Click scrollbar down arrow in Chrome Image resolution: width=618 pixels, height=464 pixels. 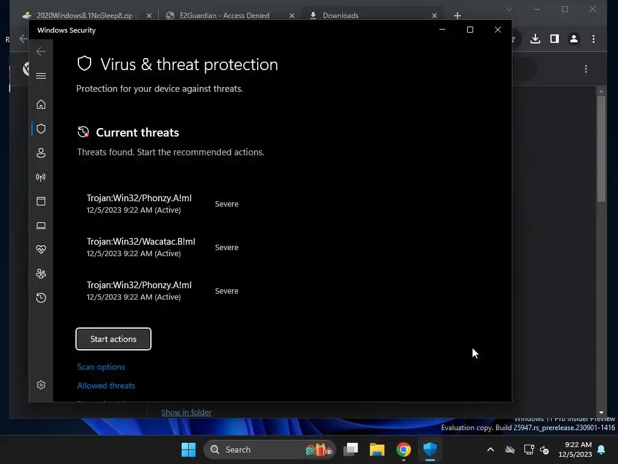point(601,413)
